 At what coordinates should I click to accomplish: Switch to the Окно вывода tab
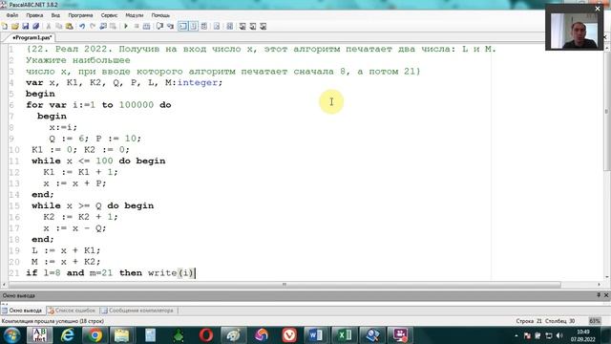pyautogui.click(x=22, y=311)
